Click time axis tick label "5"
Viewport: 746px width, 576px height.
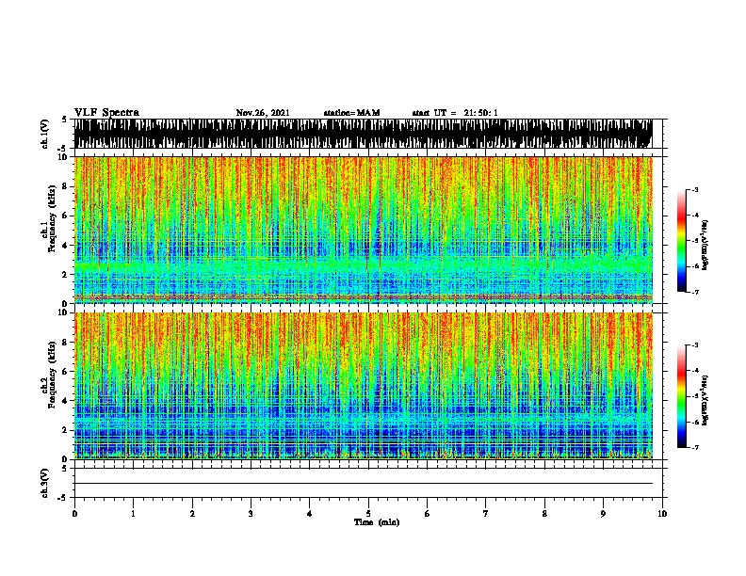coord(368,514)
